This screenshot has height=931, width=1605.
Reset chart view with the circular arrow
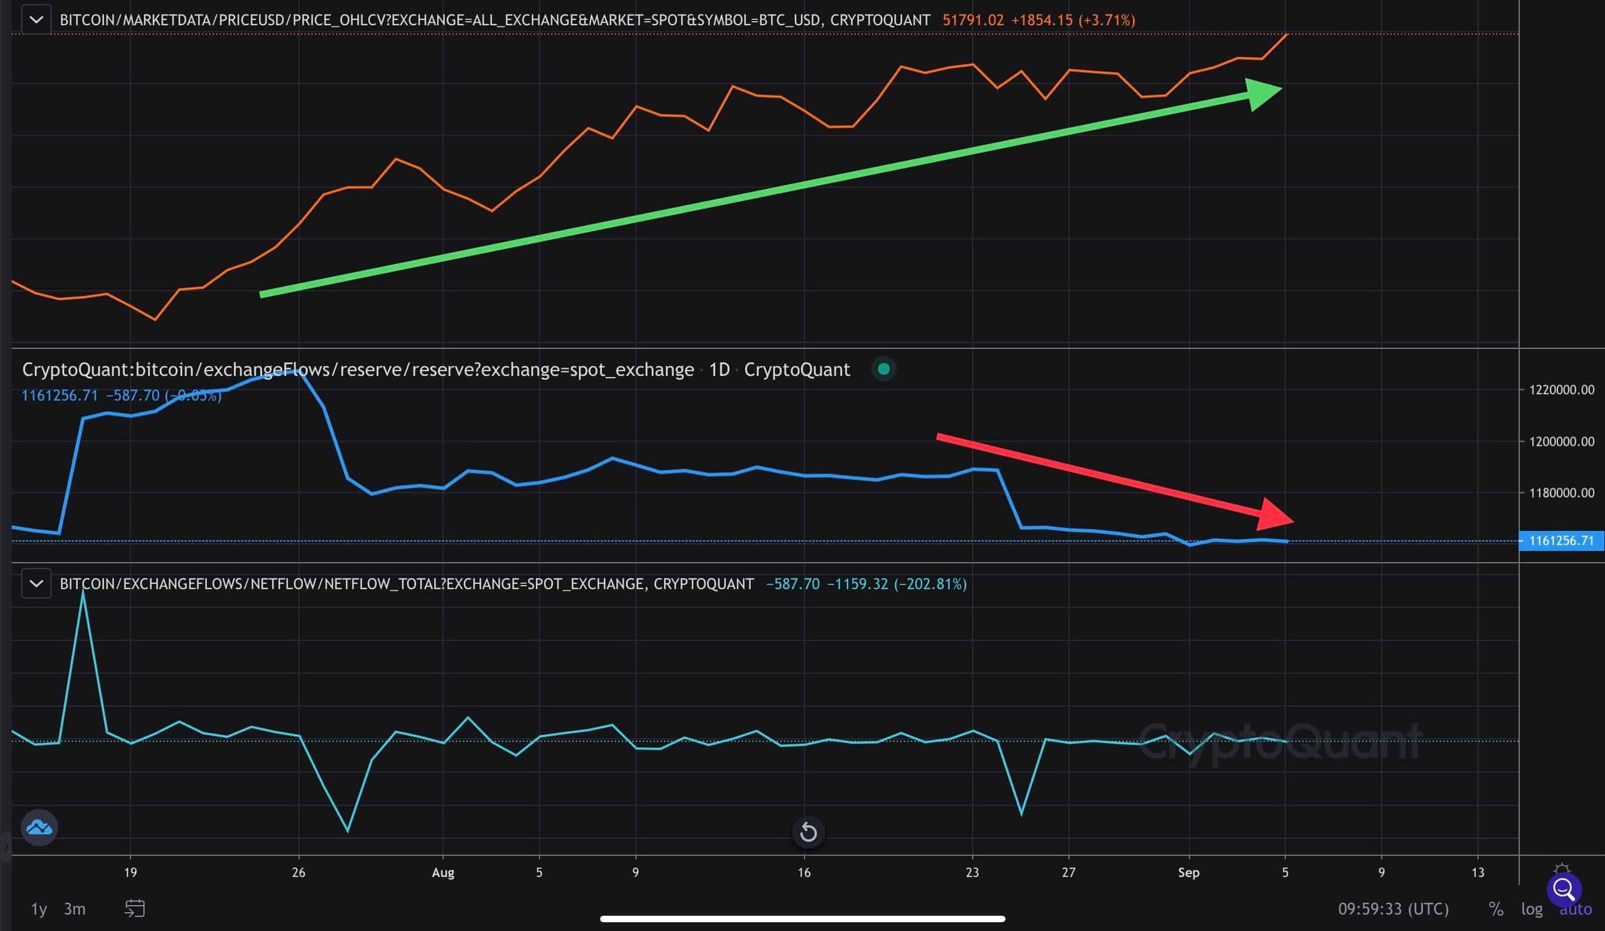coord(808,832)
